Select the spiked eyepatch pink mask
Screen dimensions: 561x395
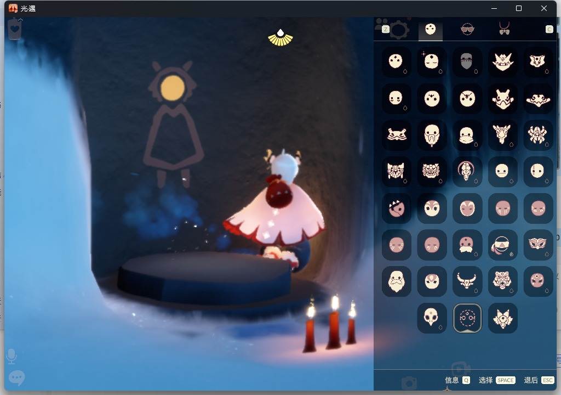(396, 208)
